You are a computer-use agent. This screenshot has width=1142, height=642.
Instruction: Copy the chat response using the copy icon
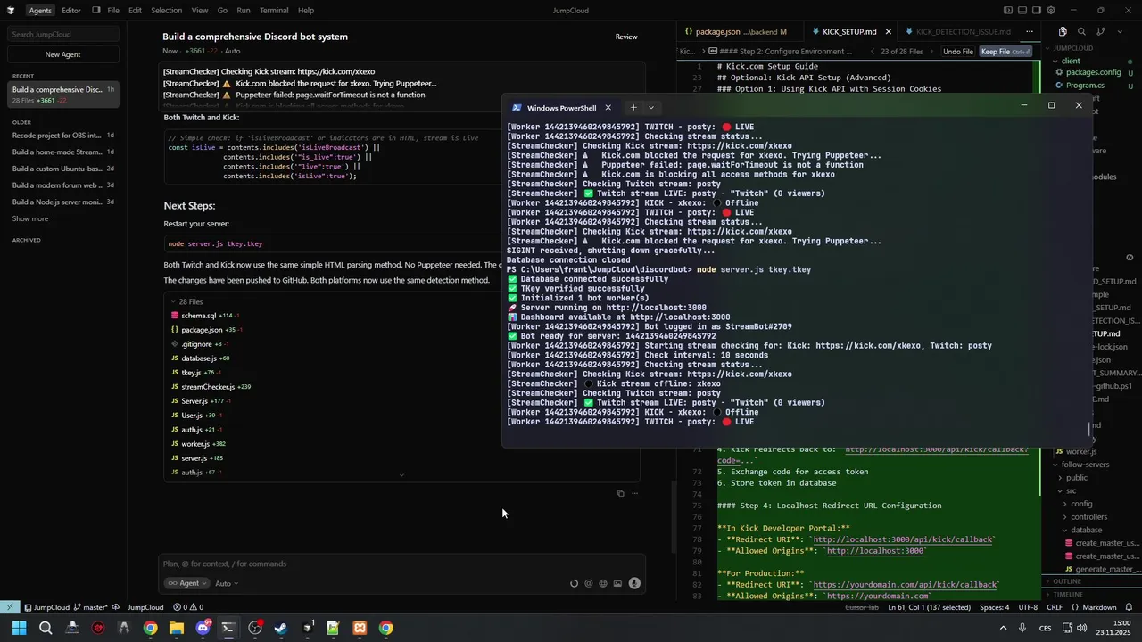click(x=620, y=493)
